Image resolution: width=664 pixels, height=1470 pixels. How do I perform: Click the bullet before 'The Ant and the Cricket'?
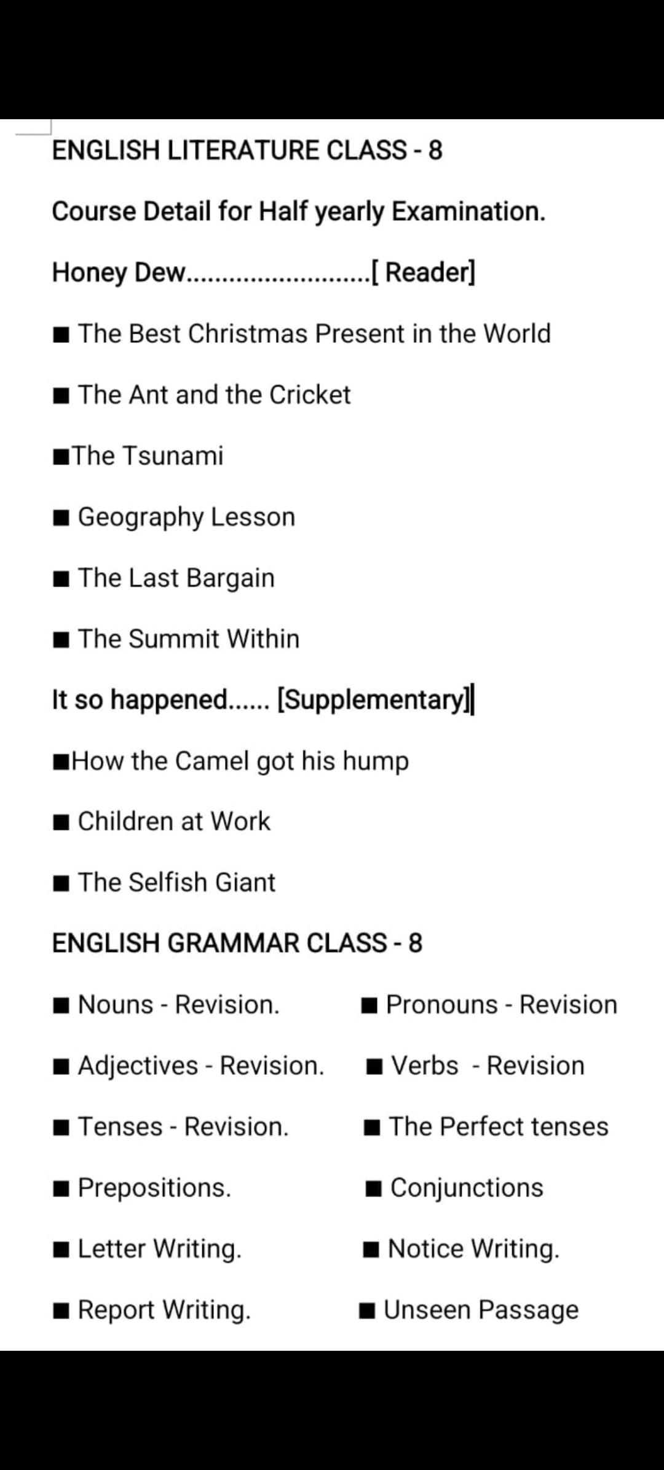pyautogui.click(x=61, y=396)
